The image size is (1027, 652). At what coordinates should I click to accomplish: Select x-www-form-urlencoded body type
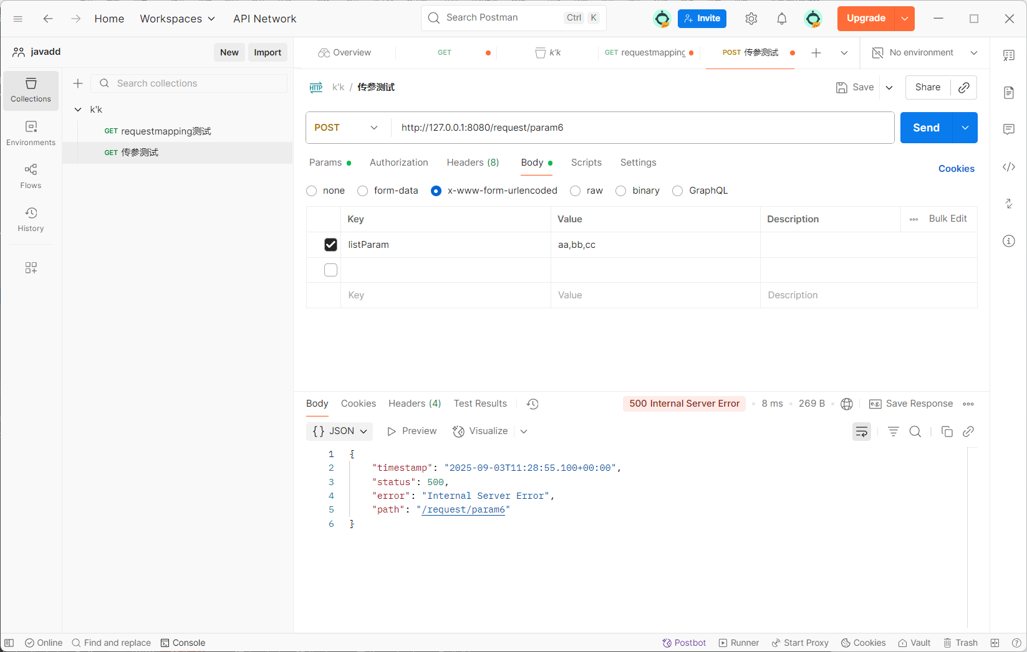(x=436, y=191)
